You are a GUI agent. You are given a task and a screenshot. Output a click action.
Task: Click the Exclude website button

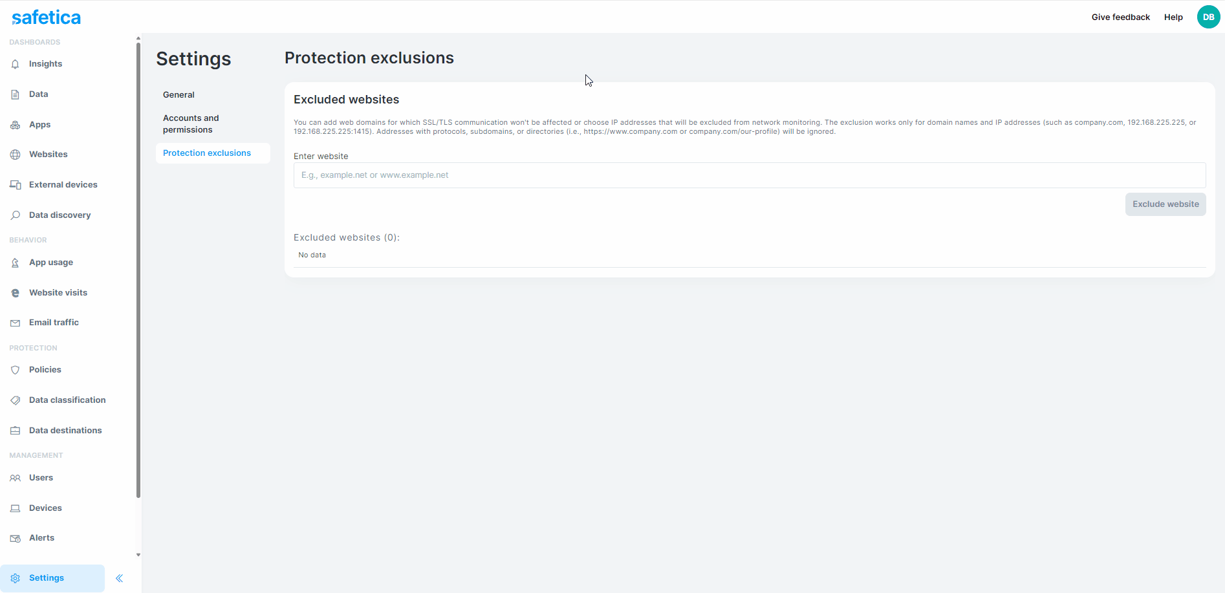pyautogui.click(x=1165, y=204)
